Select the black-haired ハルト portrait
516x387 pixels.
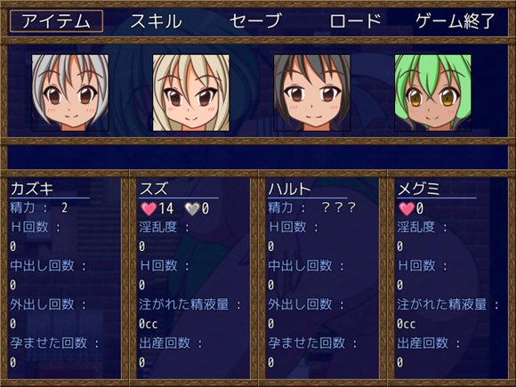312,93
